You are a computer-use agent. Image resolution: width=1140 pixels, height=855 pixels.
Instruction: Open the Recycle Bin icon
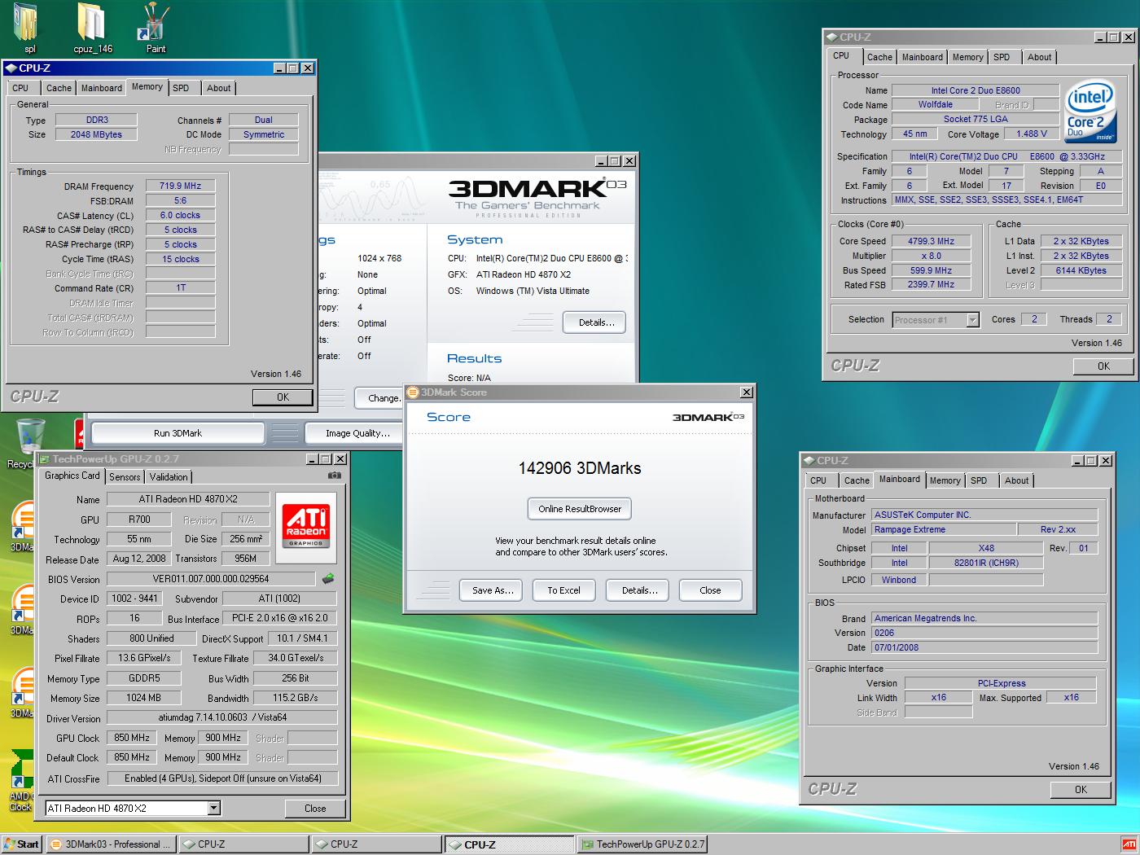pos(29,438)
